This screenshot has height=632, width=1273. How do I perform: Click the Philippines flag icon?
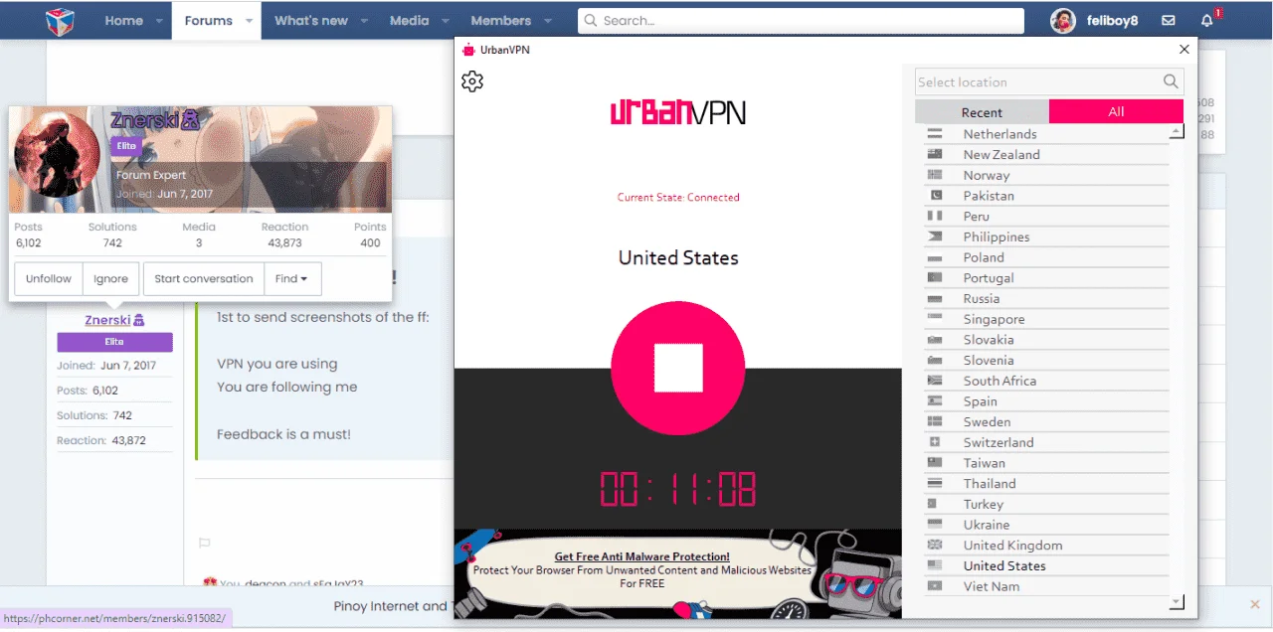(934, 237)
